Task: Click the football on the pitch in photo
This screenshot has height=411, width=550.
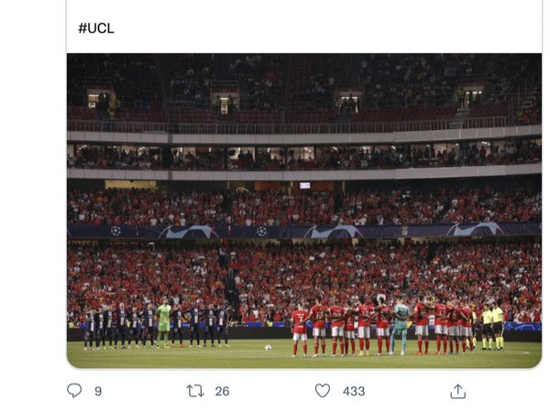Action: pos(268,348)
